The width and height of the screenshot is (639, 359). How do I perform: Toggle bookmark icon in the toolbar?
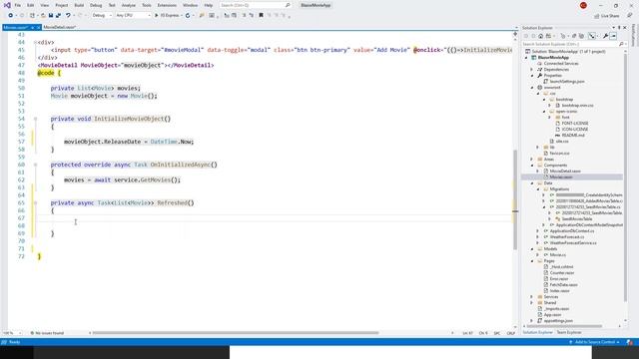click(262, 16)
